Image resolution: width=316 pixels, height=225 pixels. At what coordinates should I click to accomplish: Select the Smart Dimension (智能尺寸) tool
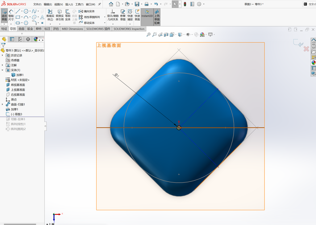[x=11, y=15]
